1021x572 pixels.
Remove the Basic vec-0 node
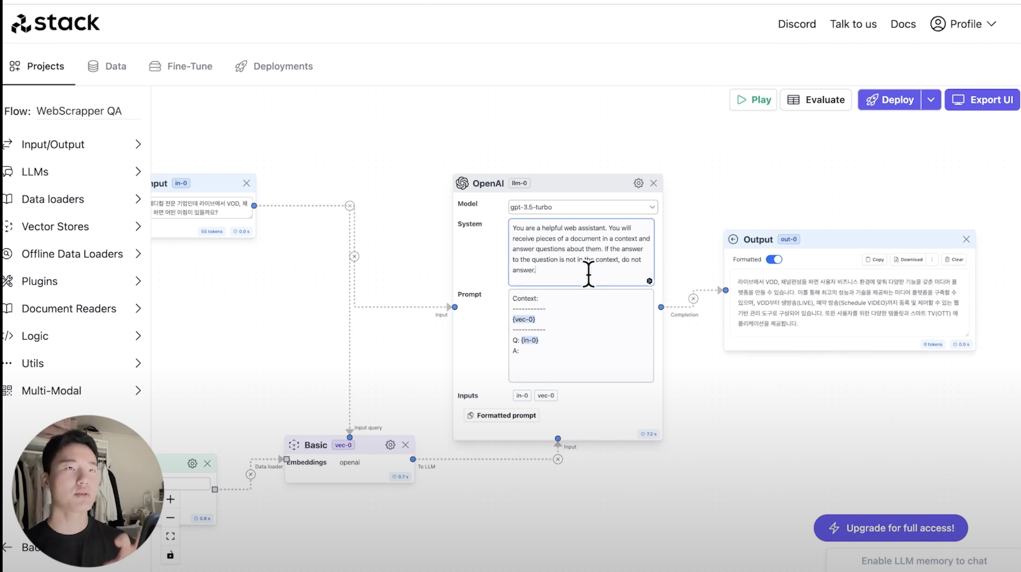tap(405, 445)
